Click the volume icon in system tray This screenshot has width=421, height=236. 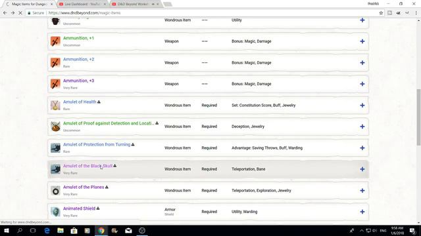pos(374,230)
